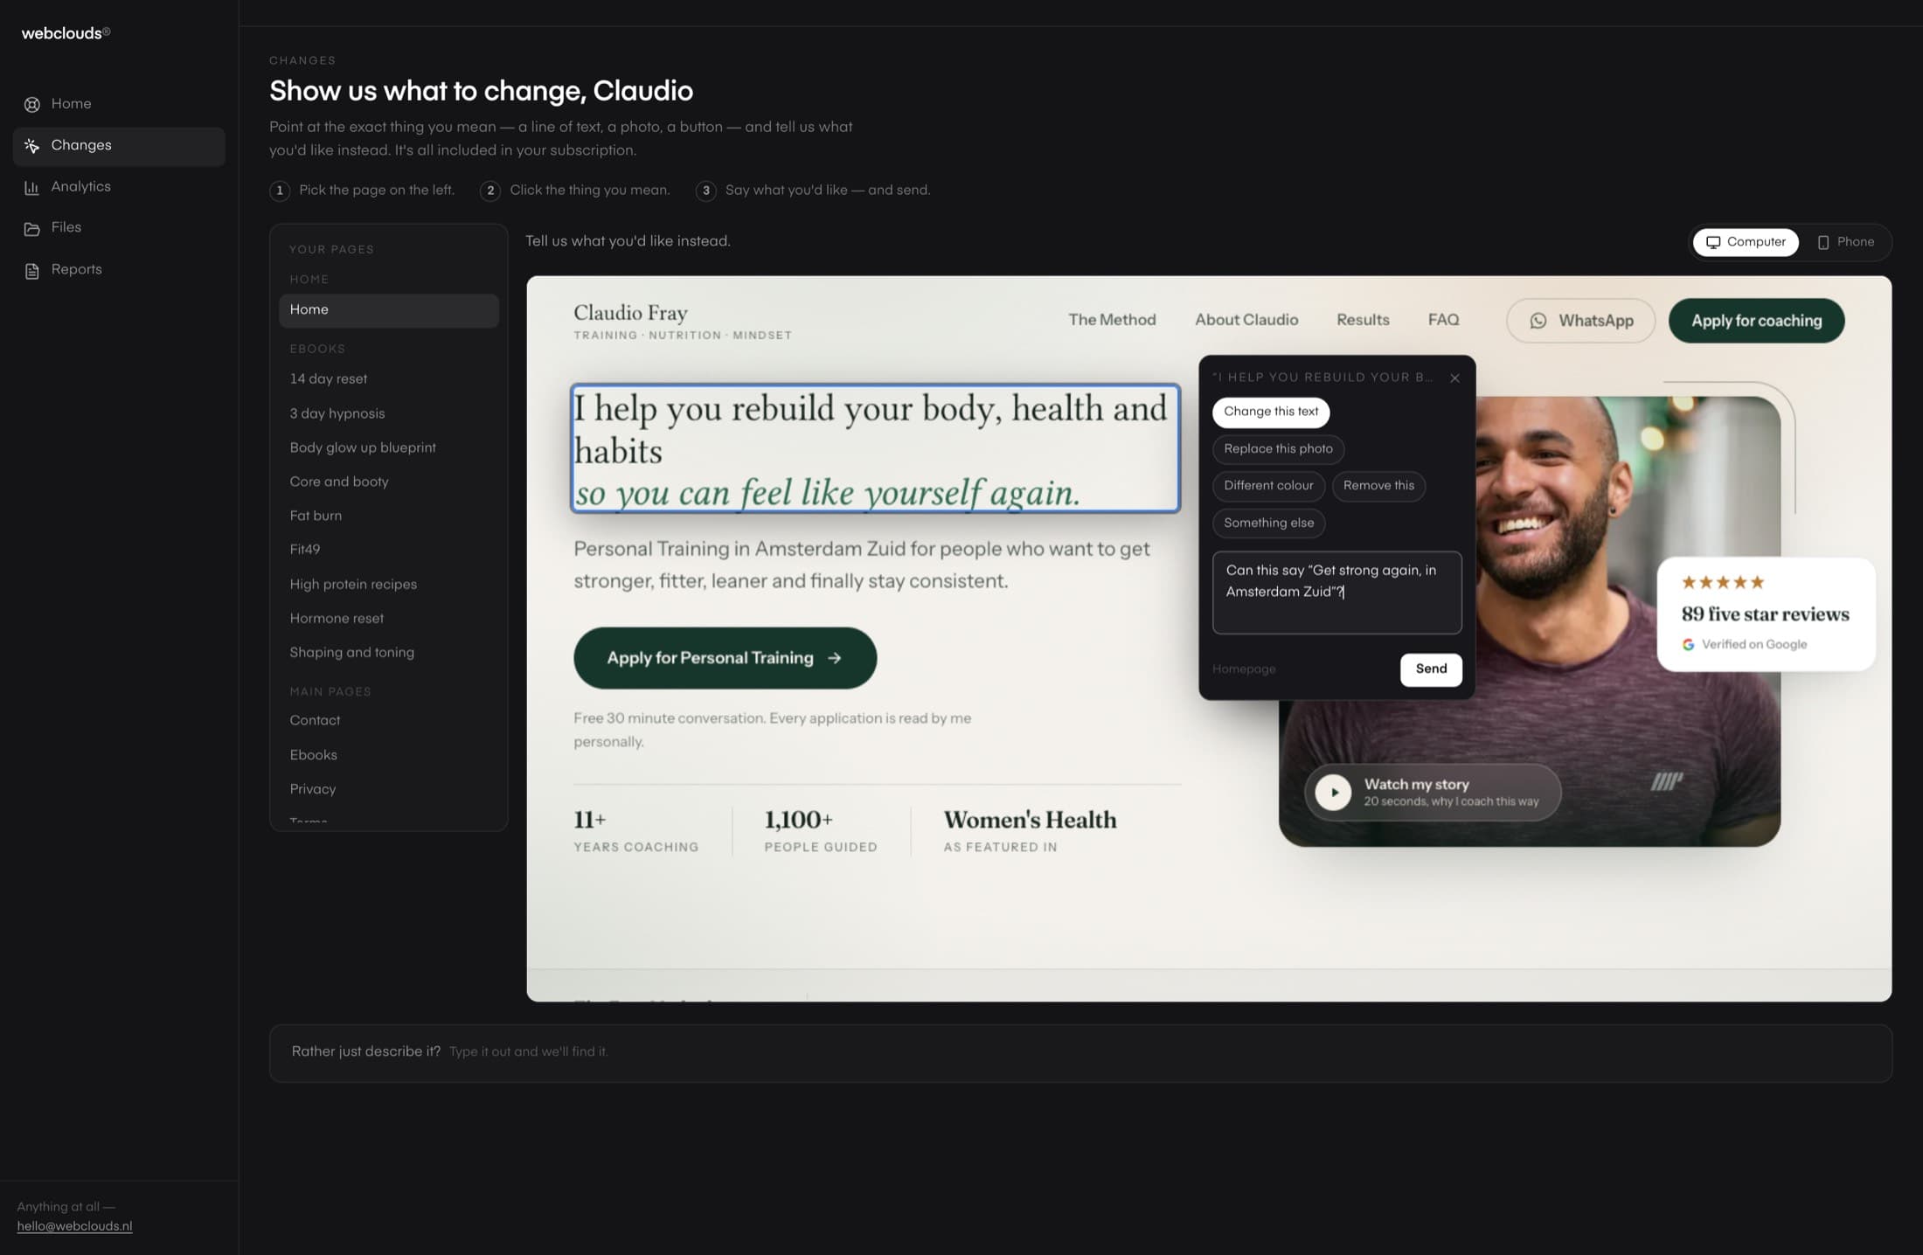Click the Results nav link
This screenshot has width=1923, height=1255.
click(1363, 320)
